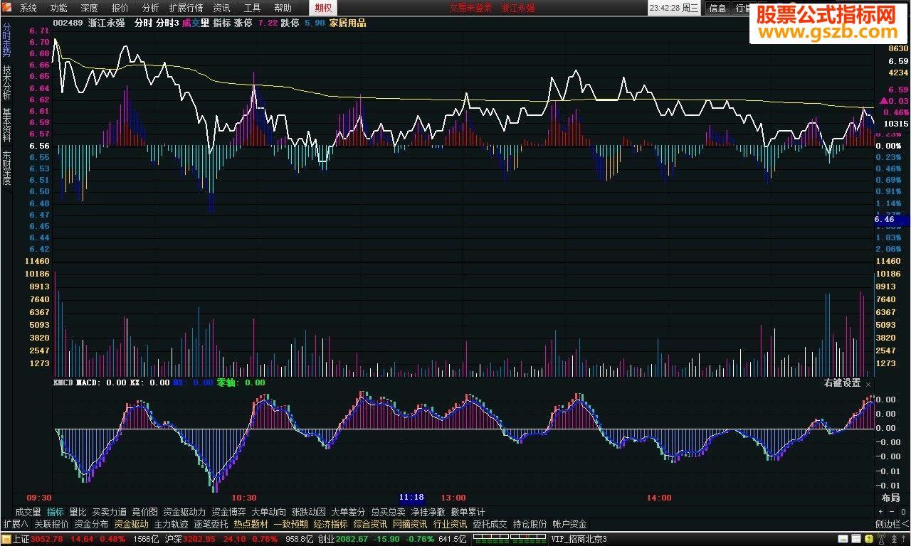
Task: Click the application logo icon at top left
Action: click(x=8, y=8)
